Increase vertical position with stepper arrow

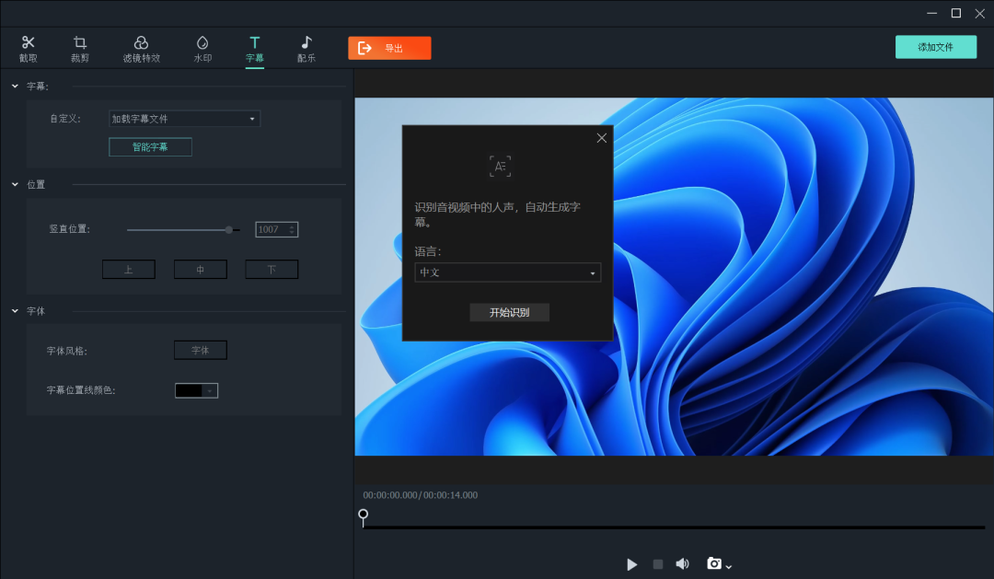293,226
